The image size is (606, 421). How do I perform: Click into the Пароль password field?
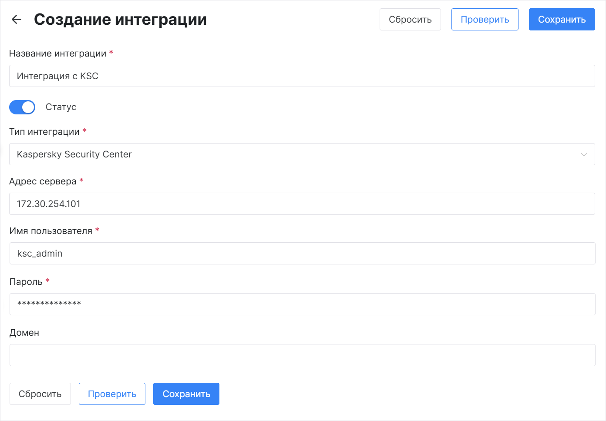click(x=302, y=304)
